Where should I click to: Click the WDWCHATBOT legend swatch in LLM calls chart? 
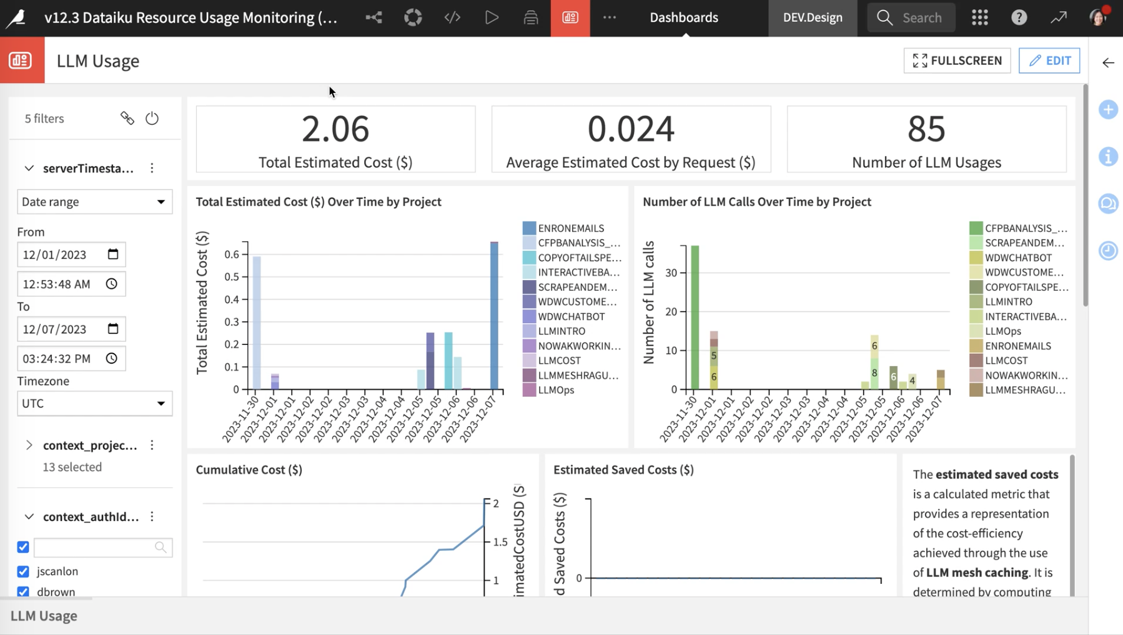click(976, 258)
